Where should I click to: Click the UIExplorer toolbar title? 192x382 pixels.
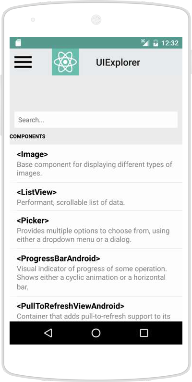(x=118, y=62)
